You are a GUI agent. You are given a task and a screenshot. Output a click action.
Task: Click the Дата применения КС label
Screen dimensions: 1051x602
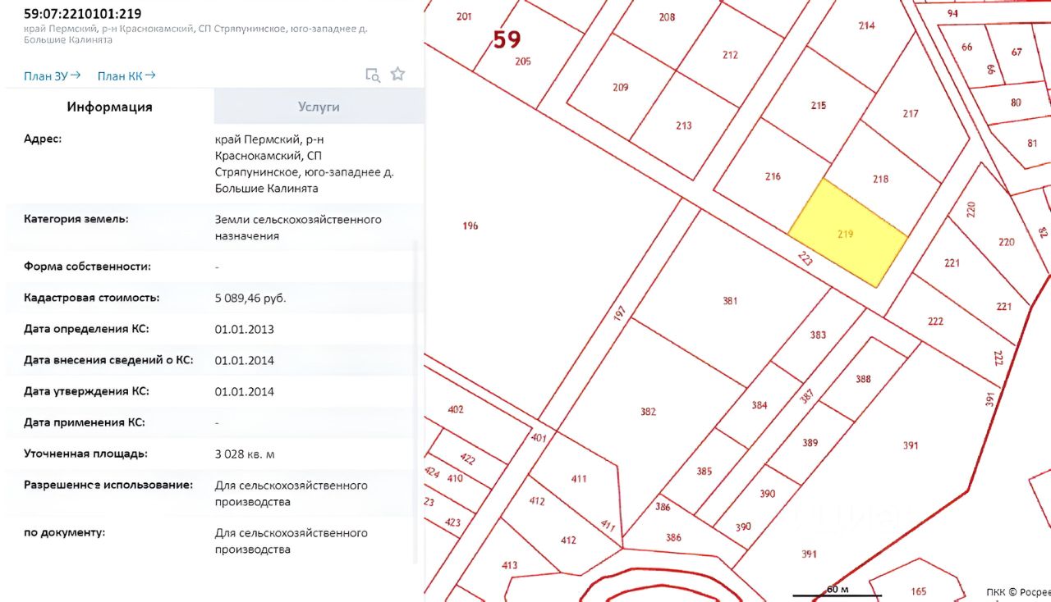(x=85, y=422)
